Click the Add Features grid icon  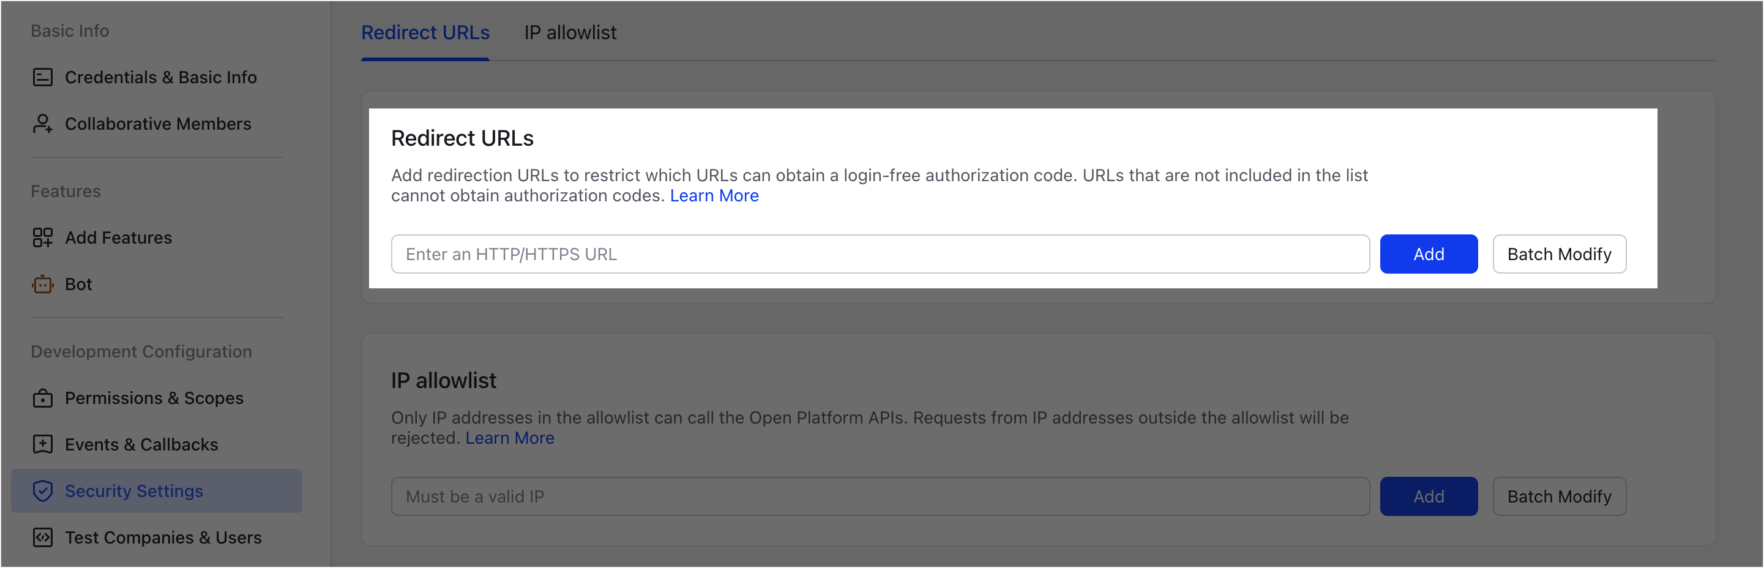click(x=42, y=237)
